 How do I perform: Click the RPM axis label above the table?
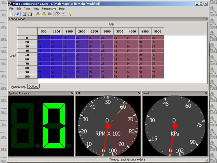pyautogui.click(x=112, y=24)
